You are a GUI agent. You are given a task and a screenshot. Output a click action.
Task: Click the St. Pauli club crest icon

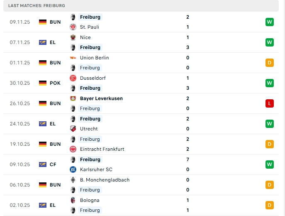point(73,27)
